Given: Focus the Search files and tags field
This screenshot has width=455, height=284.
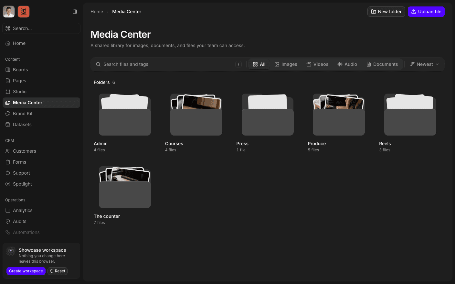Looking at the screenshot, I should (x=168, y=64).
